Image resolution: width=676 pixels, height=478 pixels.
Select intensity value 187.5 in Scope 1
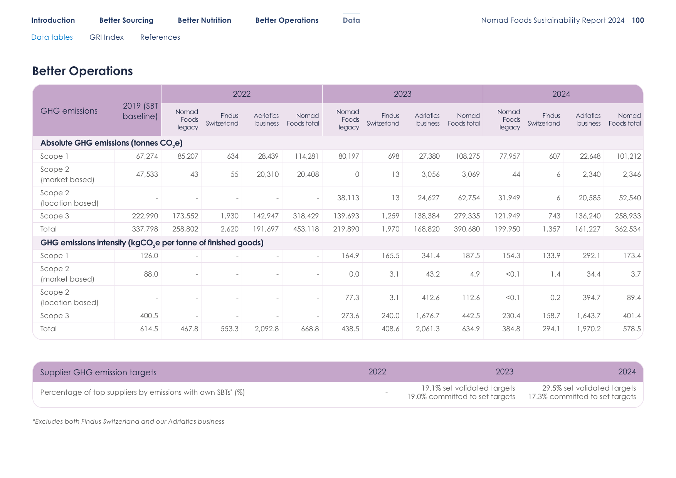point(471,256)
